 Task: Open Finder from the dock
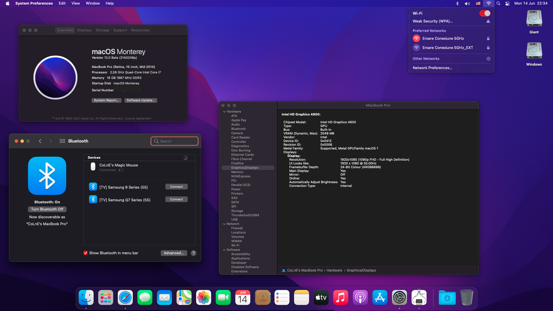pyautogui.click(x=86, y=297)
